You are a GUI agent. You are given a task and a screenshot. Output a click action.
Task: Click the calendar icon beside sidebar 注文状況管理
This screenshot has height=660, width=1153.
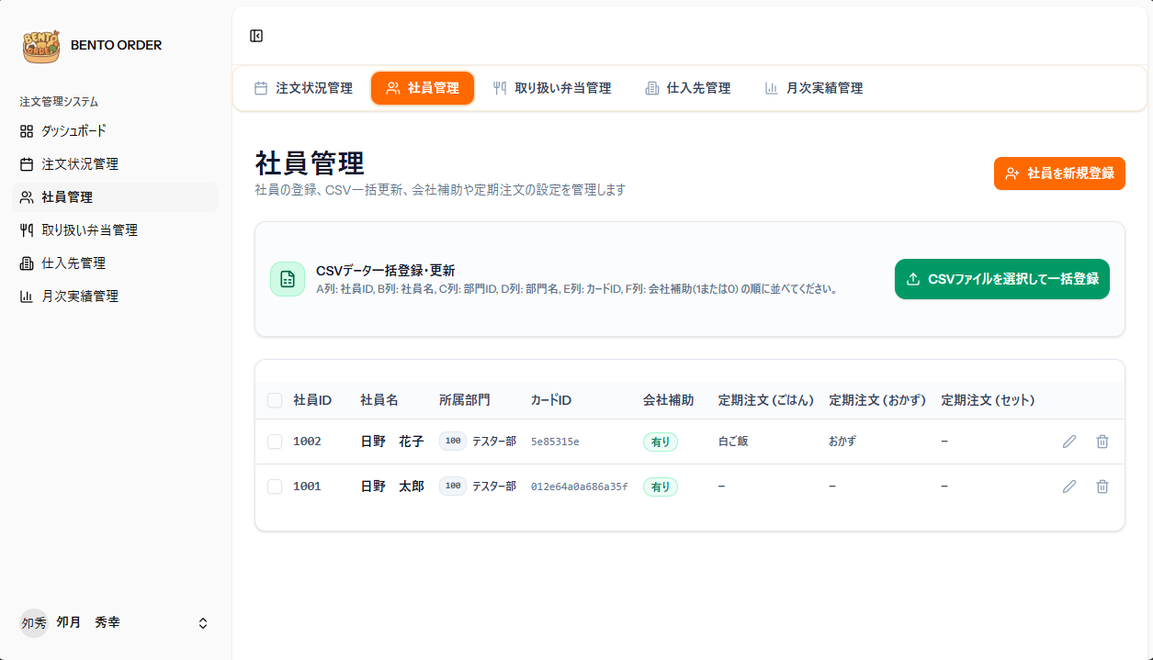coord(27,164)
